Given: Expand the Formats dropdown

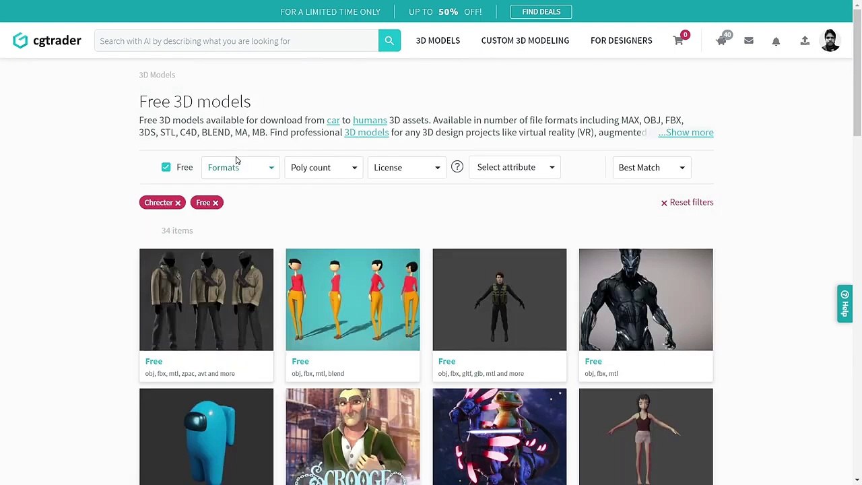Looking at the screenshot, I should (x=240, y=167).
